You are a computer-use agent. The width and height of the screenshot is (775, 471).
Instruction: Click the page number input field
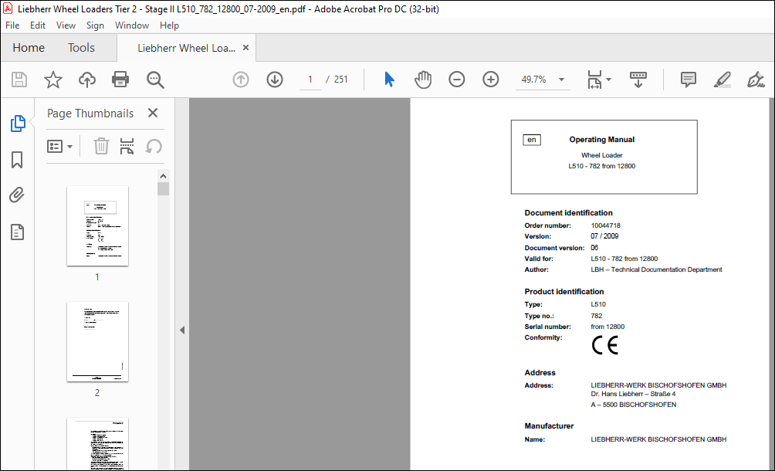(x=310, y=80)
